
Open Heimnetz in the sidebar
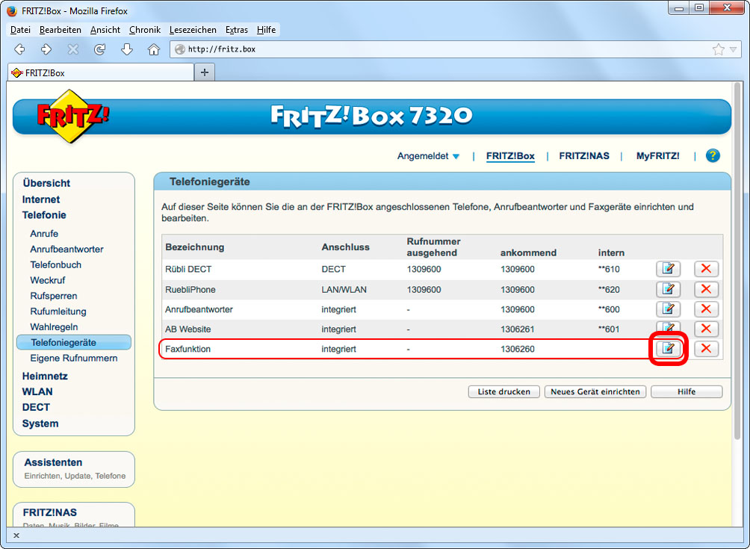click(x=45, y=376)
